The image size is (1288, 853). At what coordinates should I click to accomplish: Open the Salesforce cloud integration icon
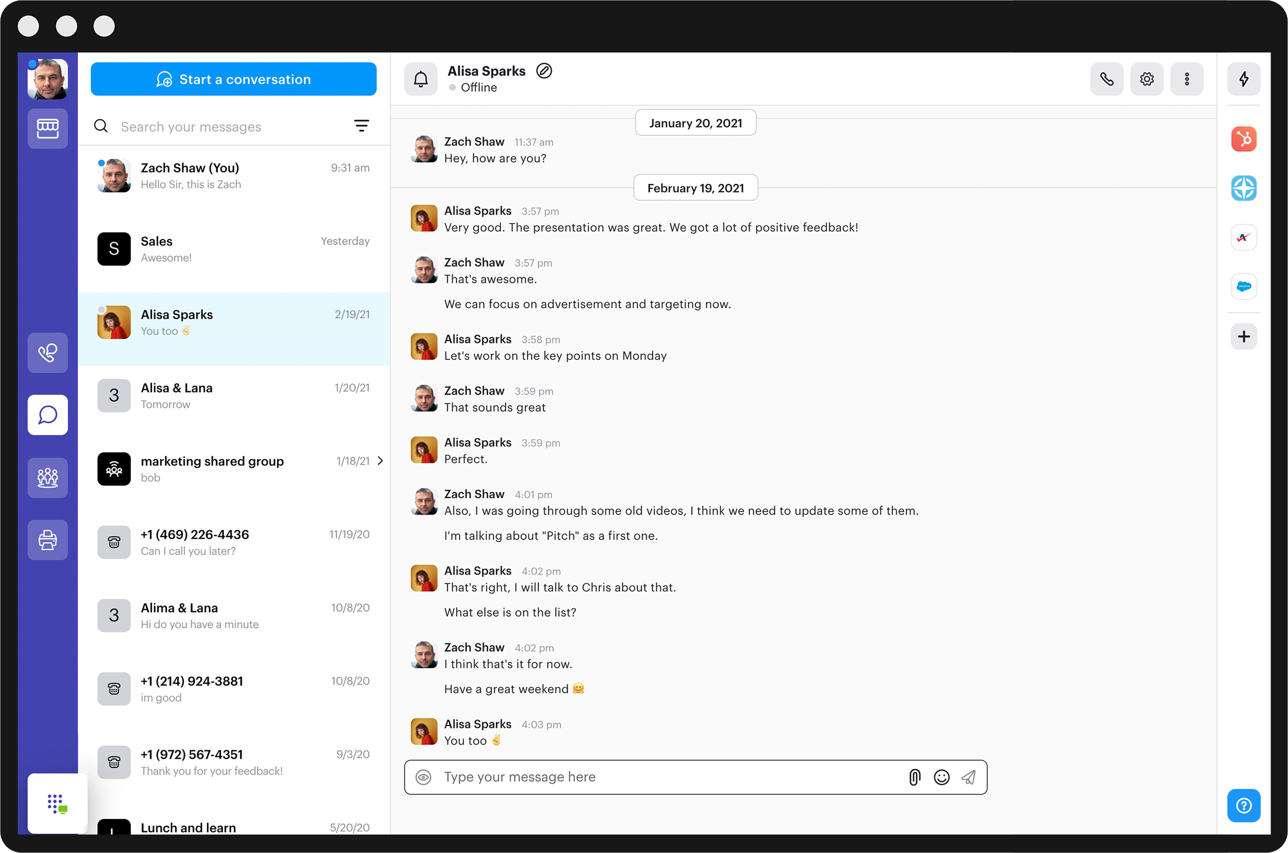point(1244,286)
